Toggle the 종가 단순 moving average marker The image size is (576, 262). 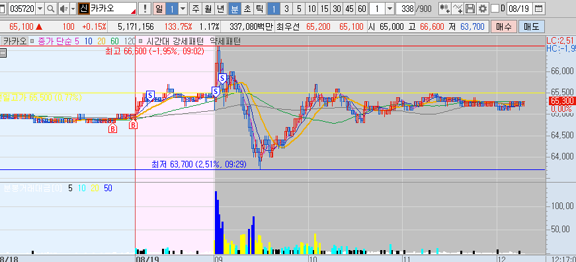pyautogui.click(x=32, y=41)
